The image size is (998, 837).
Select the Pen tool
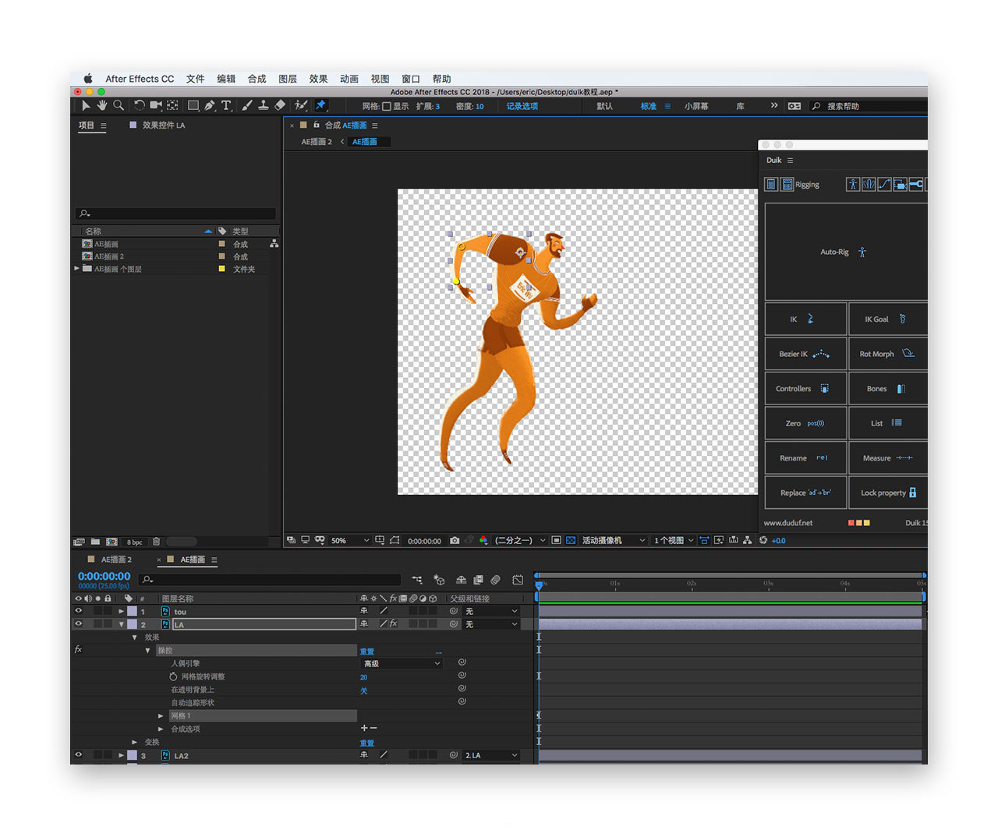[209, 105]
